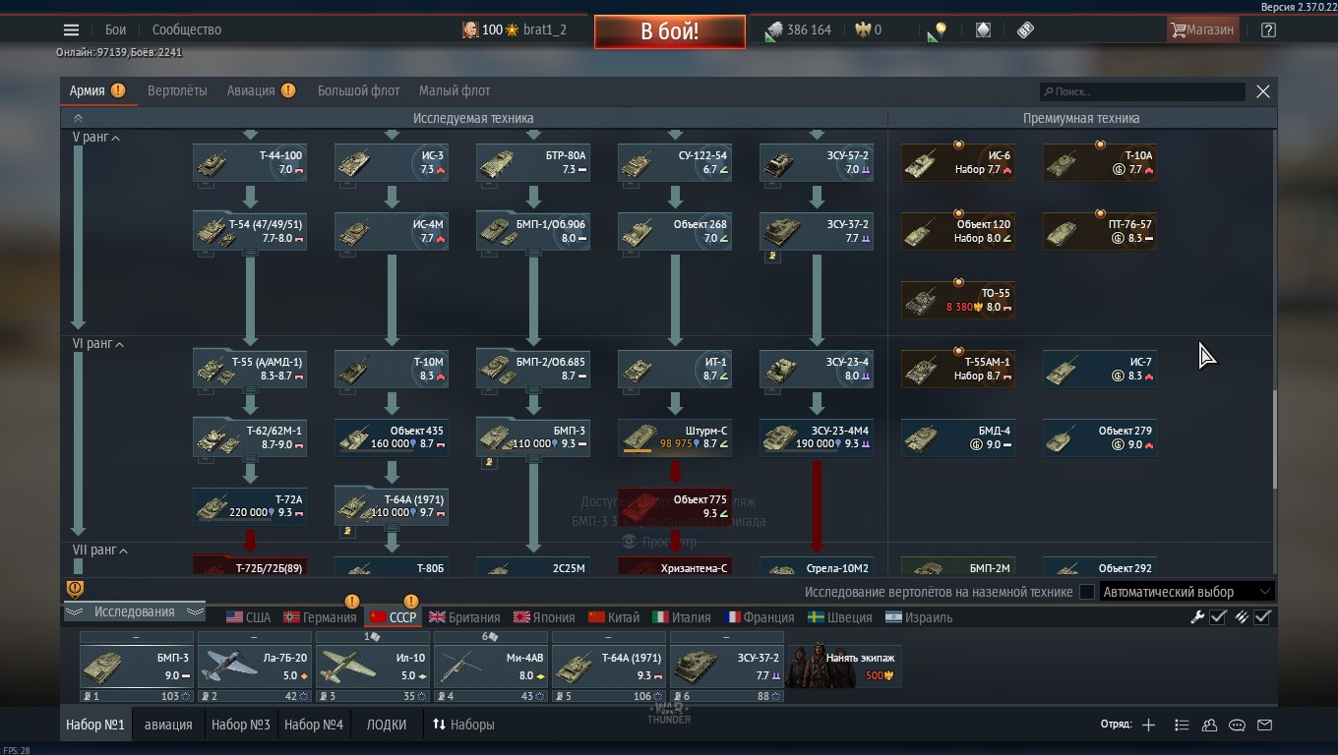Open the mail envelope icon
The height and width of the screenshot is (755, 1338).
tap(1264, 725)
